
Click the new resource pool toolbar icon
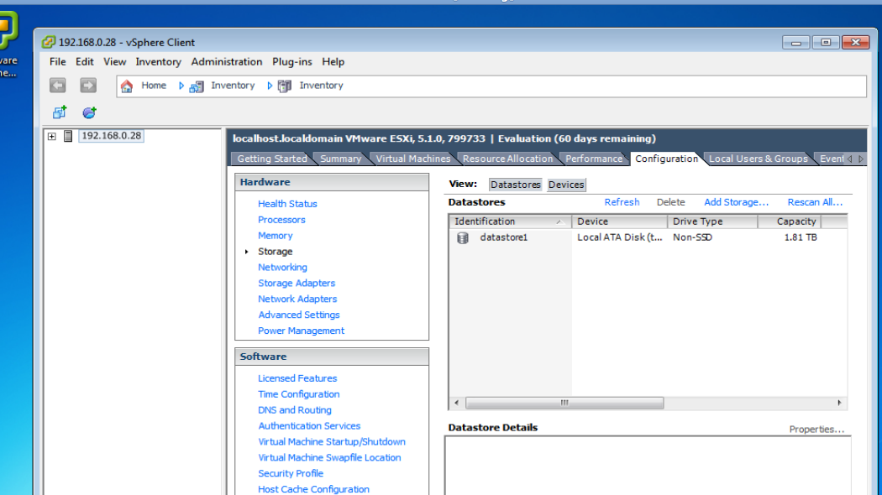coord(89,112)
